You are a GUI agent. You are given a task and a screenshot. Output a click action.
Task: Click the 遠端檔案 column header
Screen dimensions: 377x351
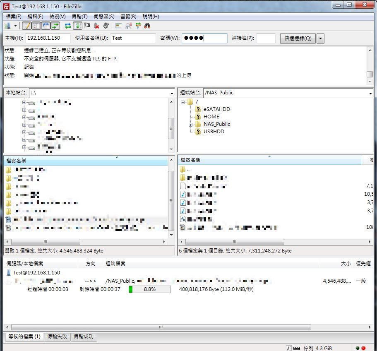coord(211,264)
